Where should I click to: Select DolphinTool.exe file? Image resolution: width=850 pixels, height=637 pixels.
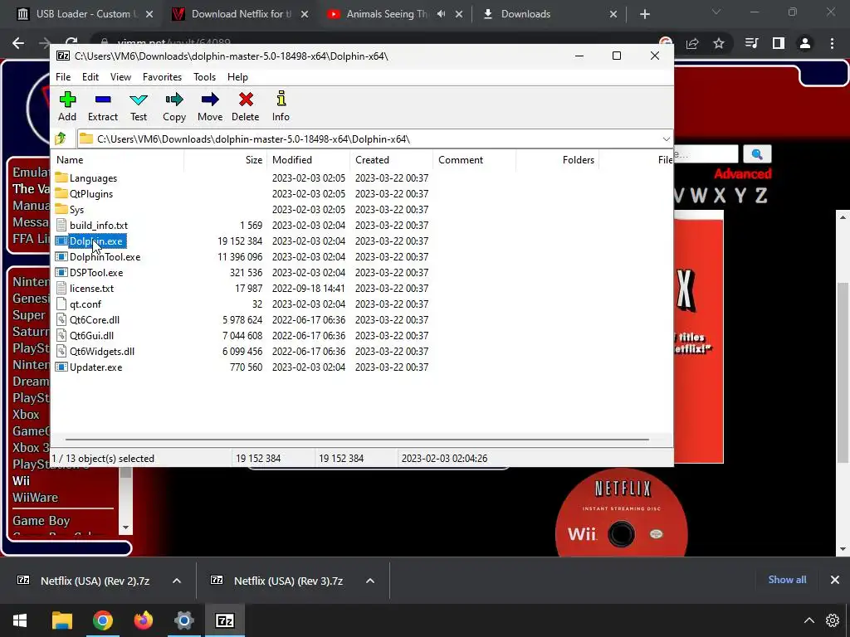click(x=105, y=257)
